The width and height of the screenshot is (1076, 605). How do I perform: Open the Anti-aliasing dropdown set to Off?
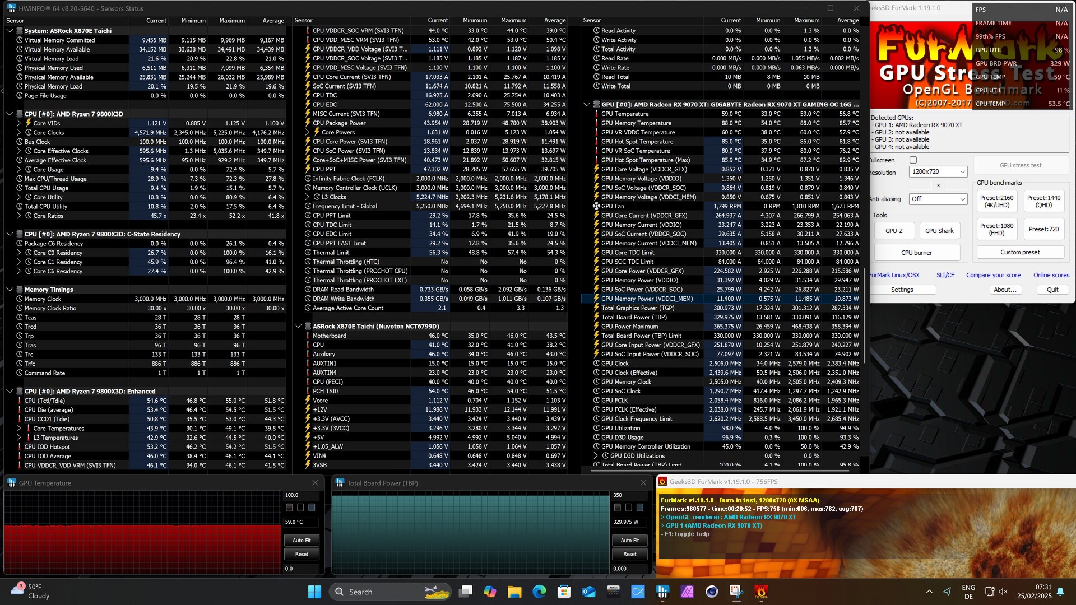click(938, 199)
